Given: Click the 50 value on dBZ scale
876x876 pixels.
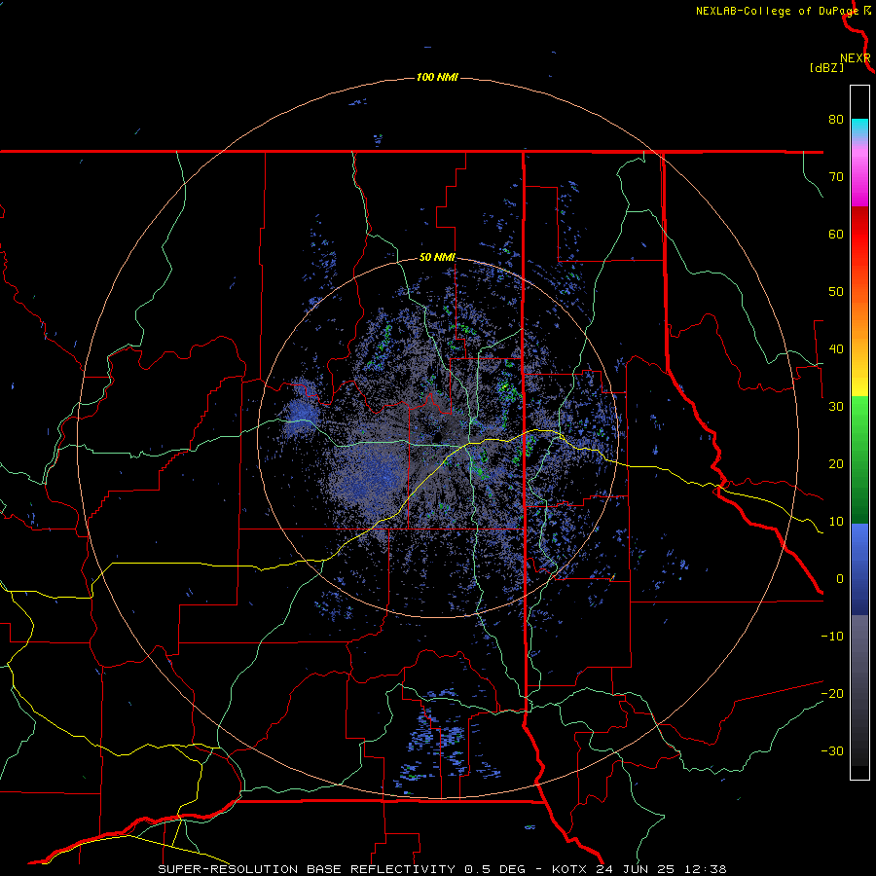Looking at the screenshot, I should click(x=836, y=292).
